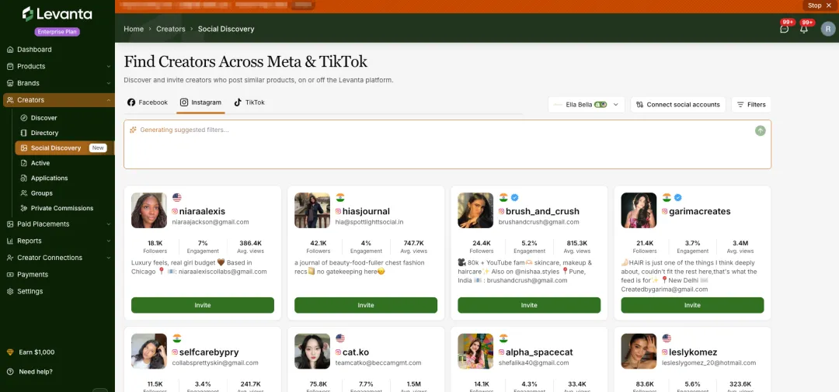This screenshot has width=839, height=392.
Task: Click the Earn $1,000 diamond icon
Action: (x=10, y=352)
